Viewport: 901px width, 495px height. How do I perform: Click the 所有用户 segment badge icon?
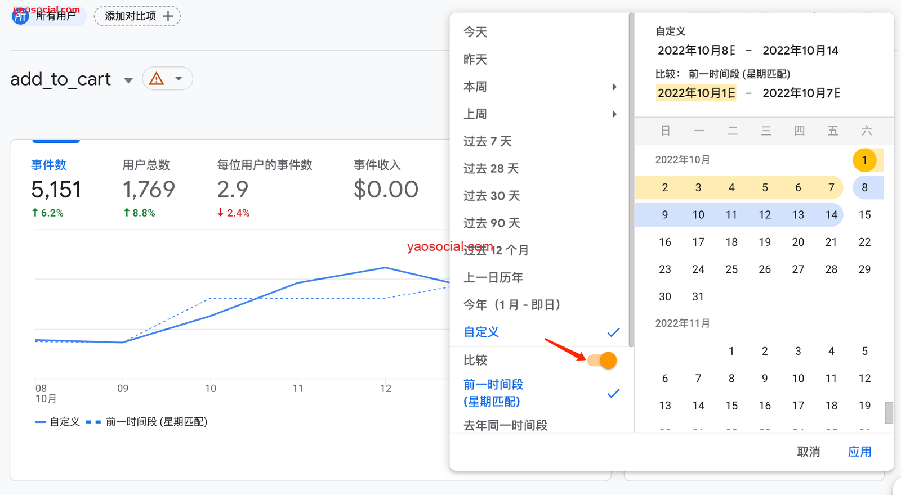point(20,16)
